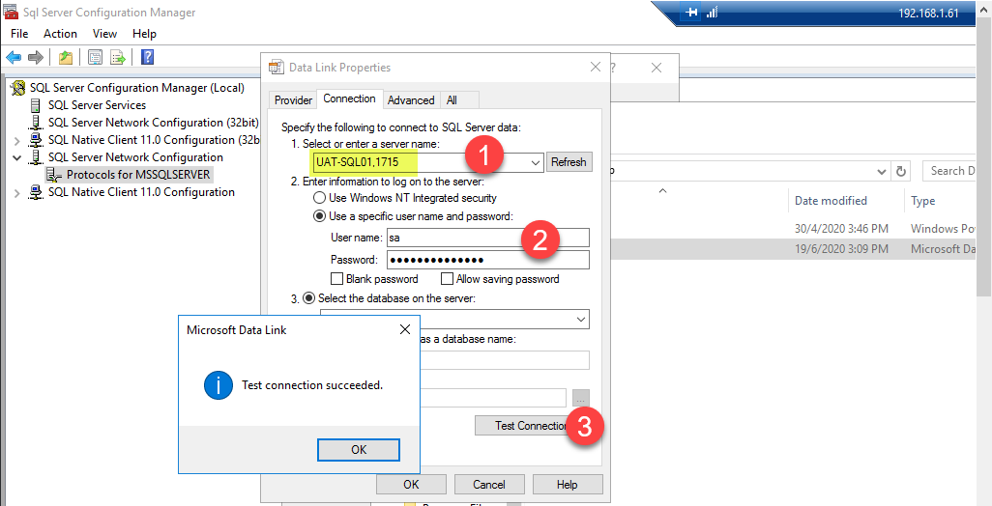992x506 pixels.
Task: Click the Properties toolbar icon
Action: pos(95,58)
